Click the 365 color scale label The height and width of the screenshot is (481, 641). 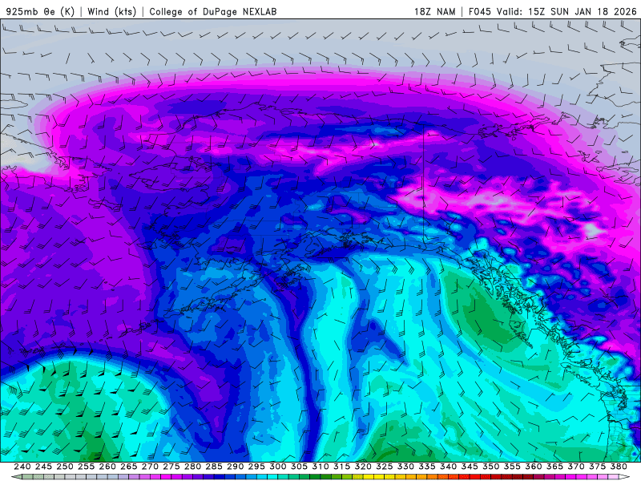click(554, 467)
